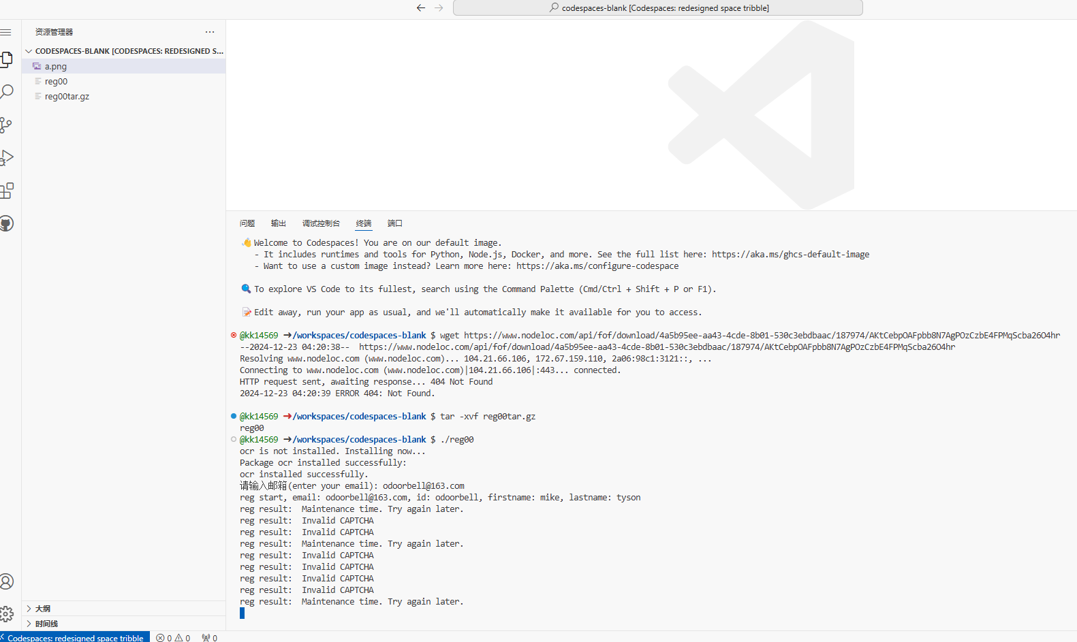Viewport: 1077px width, 642px height.
Task: Expand the 时间线 timeline section
Action: [124, 624]
